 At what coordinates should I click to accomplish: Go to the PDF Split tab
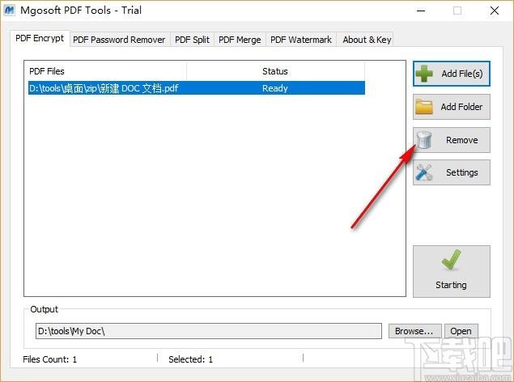click(192, 40)
